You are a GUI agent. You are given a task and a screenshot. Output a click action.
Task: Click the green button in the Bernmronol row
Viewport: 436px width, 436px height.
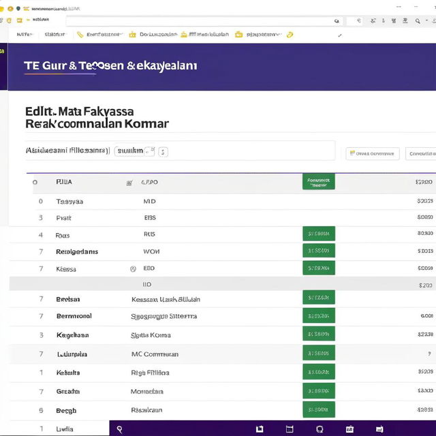coord(319,315)
